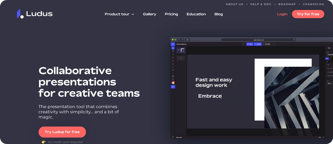Select the circle shape tool
Image resolution: width=333 pixels, height=144 pixels.
pos(173,67)
